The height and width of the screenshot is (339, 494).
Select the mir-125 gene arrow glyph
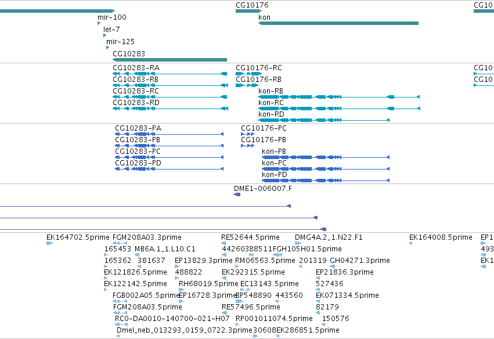click(108, 48)
